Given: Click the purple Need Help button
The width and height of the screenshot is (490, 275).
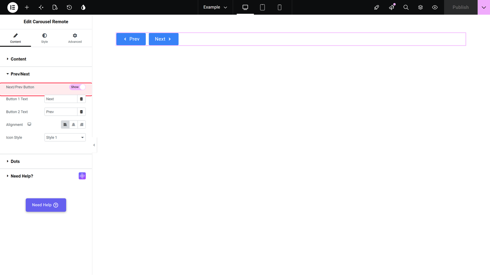Looking at the screenshot, I should tap(46, 205).
